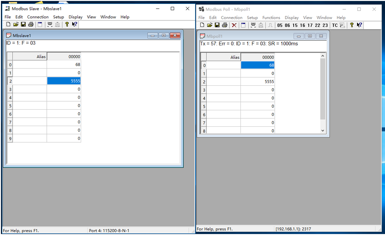
Task: Open Setup menu in Modbus Poll
Action: click(x=252, y=18)
